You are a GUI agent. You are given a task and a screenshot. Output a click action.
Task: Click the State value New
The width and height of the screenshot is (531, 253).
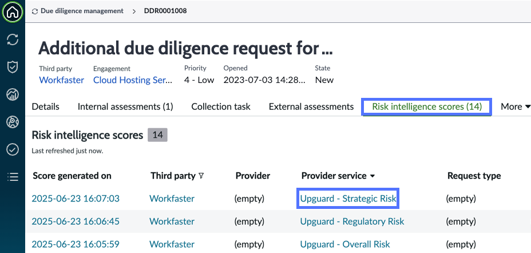tap(324, 80)
